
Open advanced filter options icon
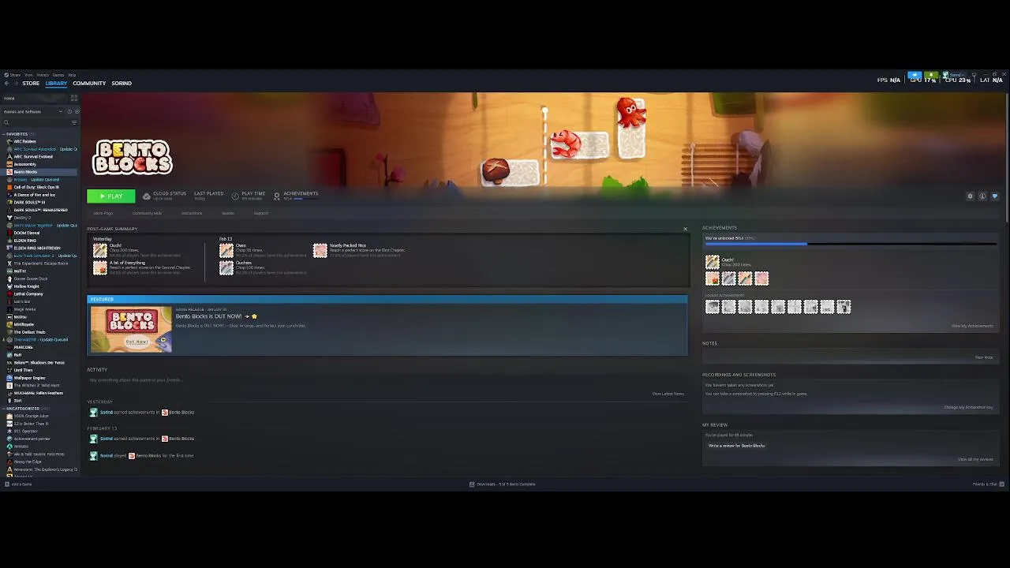click(x=74, y=122)
